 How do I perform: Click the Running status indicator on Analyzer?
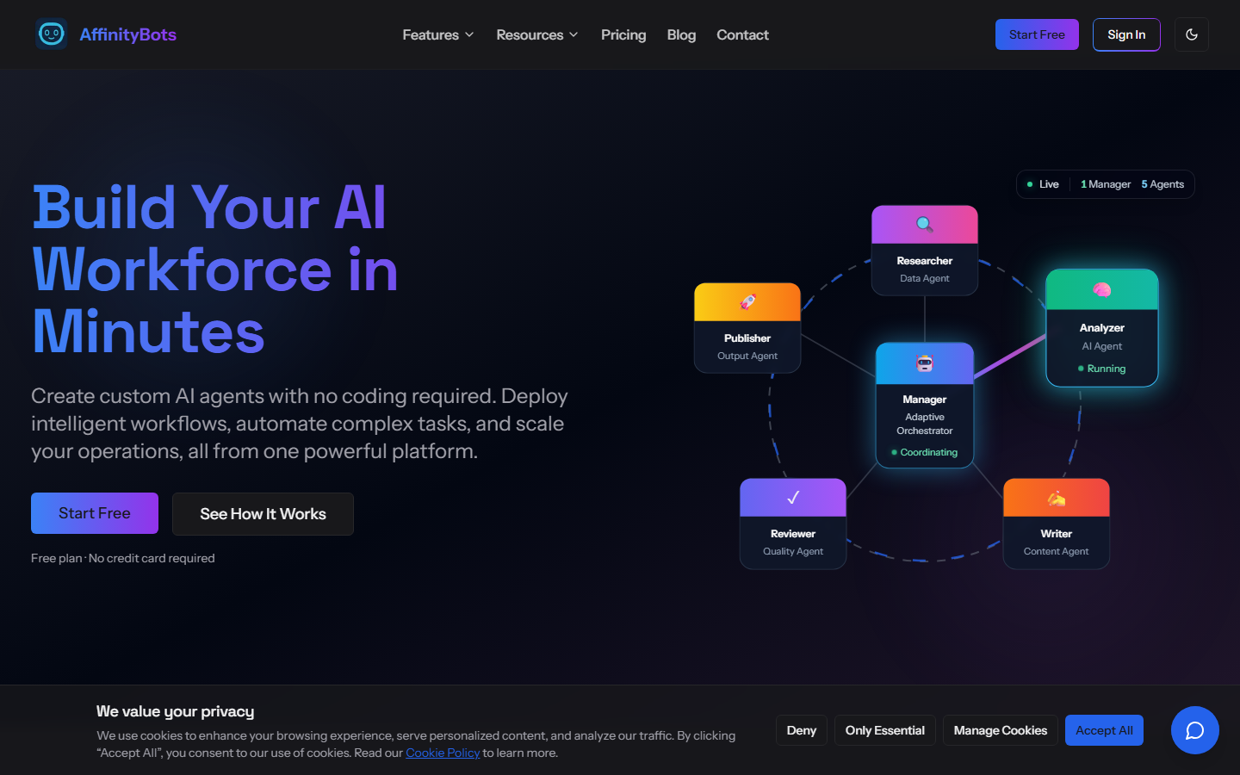pyautogui.click(x=1102, y=368)
